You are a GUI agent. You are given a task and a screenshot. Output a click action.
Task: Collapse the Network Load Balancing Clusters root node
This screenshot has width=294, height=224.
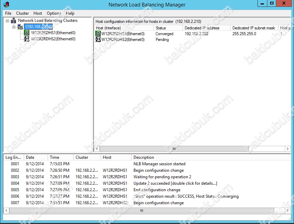[x=7, y=21]
